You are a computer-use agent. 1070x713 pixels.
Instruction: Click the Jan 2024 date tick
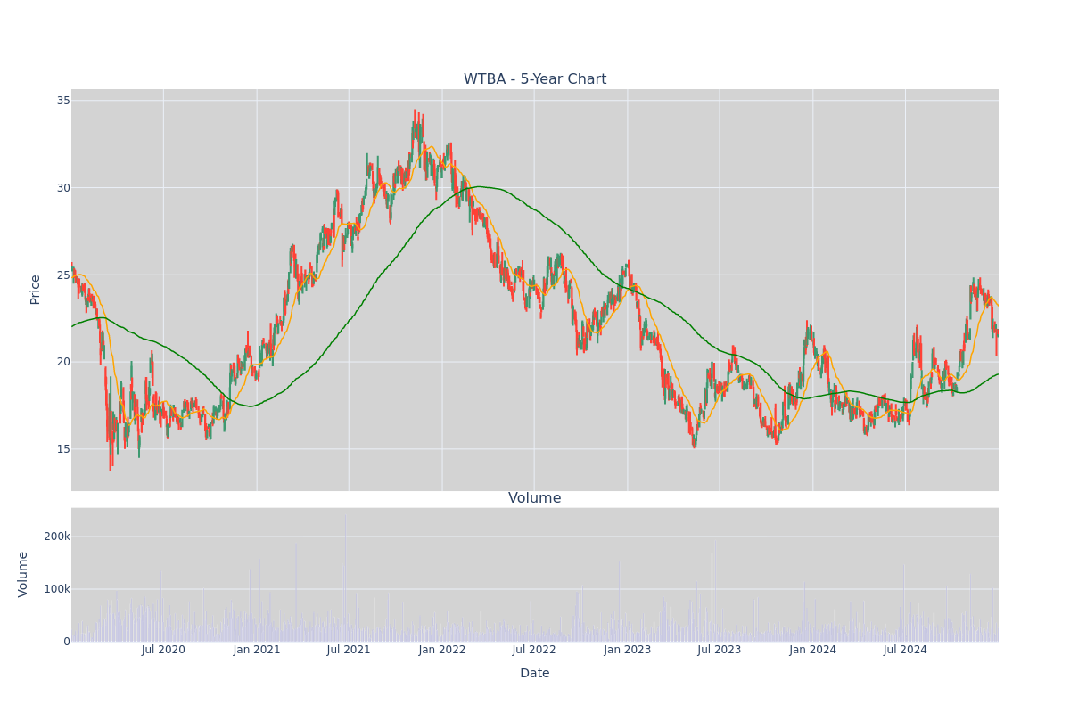coord(813,650)
